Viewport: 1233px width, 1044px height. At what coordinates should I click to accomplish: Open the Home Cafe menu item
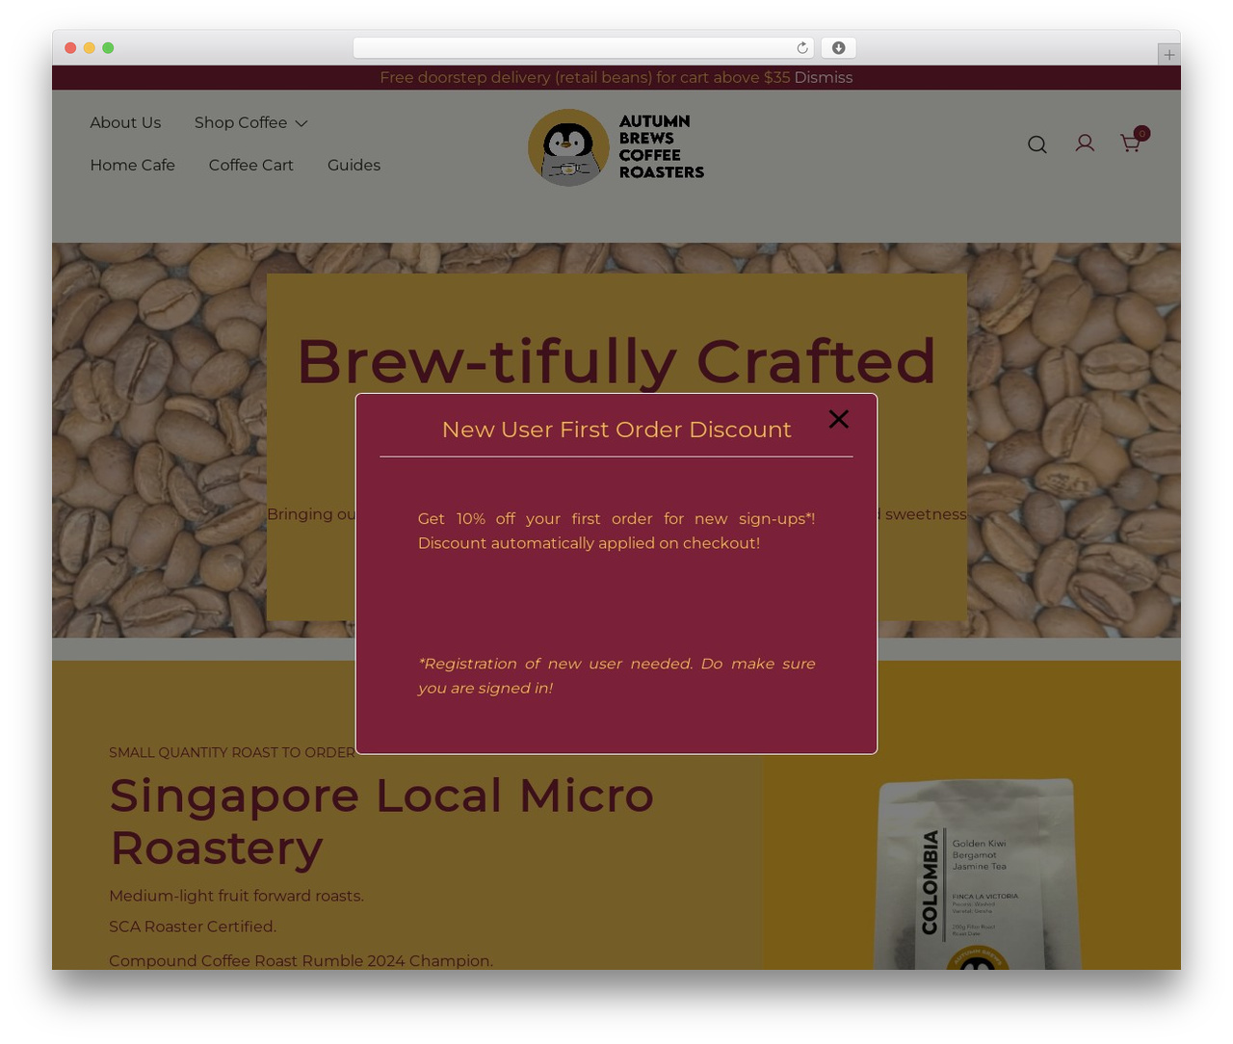[x=133, y=165]
